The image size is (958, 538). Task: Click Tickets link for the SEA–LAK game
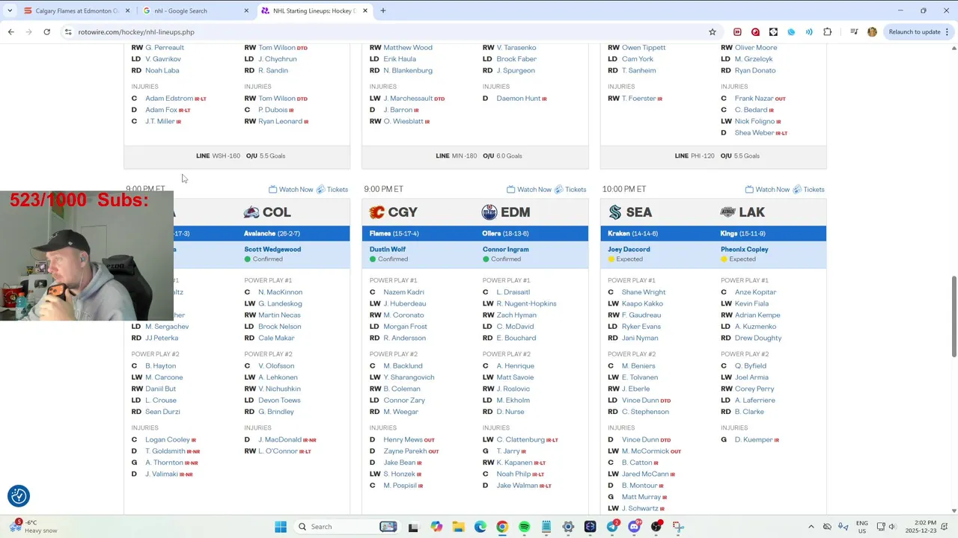pos(809,189)
